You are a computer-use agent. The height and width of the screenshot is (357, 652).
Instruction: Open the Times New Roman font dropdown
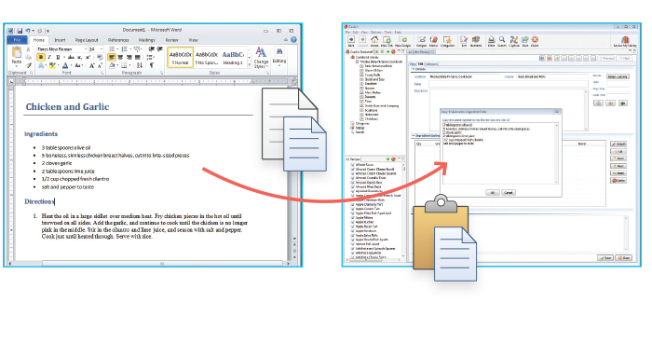click(x=86, y=49)
